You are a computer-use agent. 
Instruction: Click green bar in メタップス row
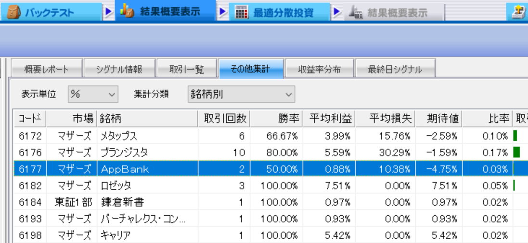click(515, 136)
